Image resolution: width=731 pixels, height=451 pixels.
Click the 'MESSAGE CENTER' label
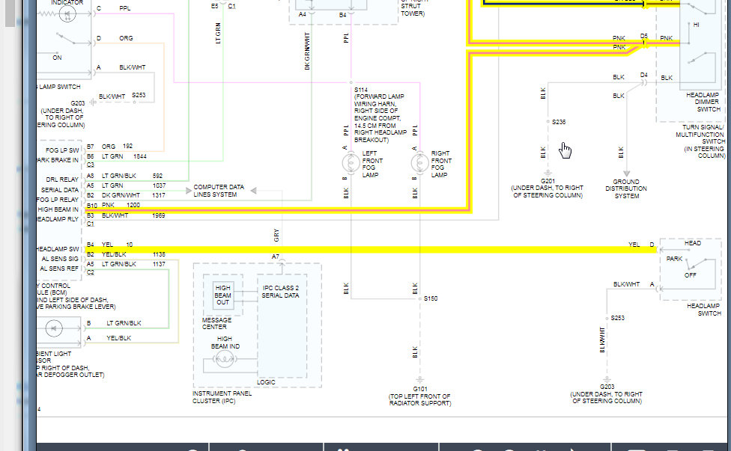216,323
